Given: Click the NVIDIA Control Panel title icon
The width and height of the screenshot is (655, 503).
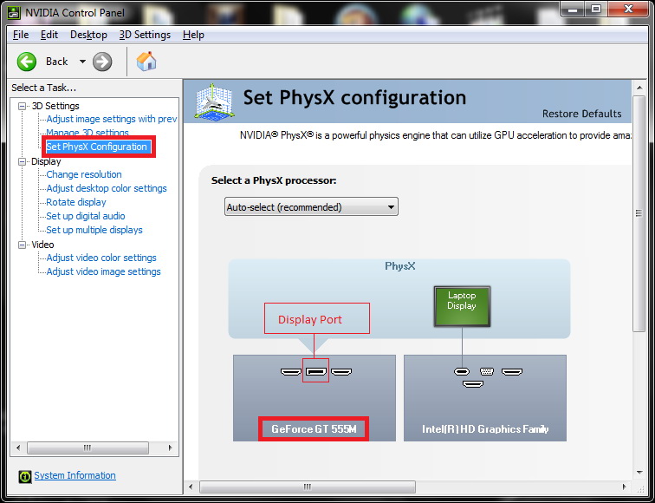Looking at the screenshot, I should [x=14, y=12].
